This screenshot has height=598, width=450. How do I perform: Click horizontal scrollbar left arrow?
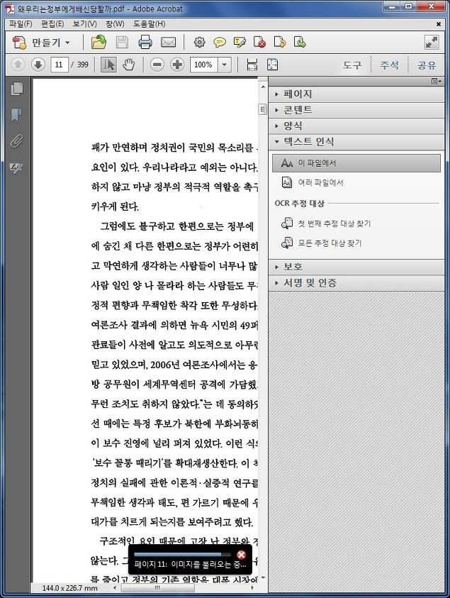[x=115, y=588]
